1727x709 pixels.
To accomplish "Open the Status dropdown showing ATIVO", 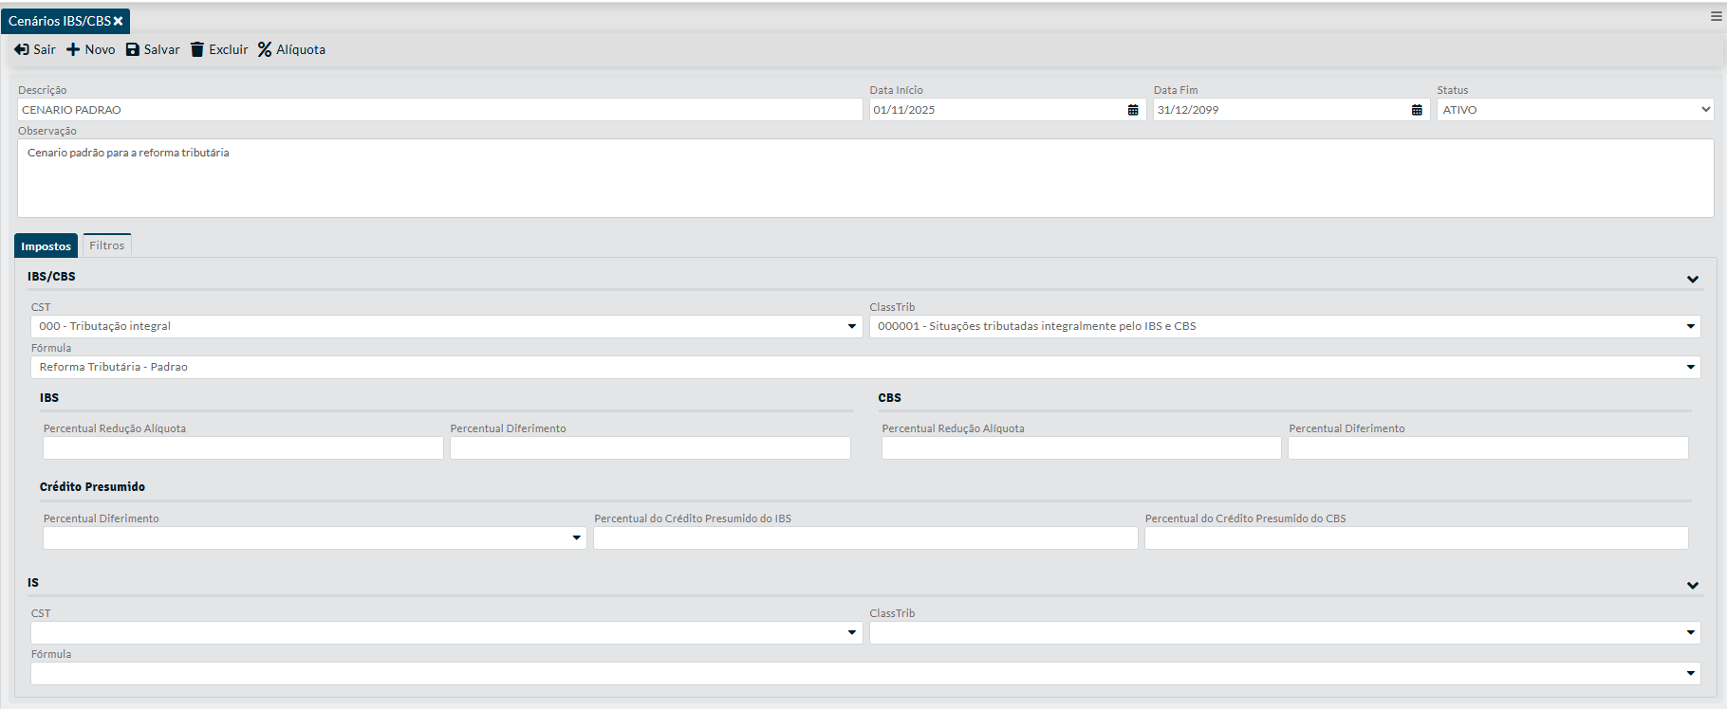I will (1574, 110).
